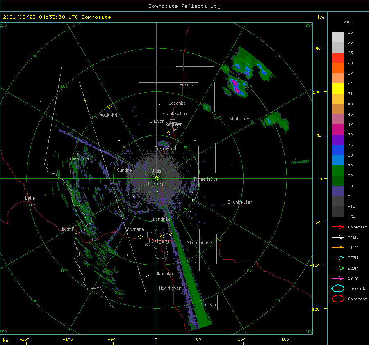
Task: Click the Lake Louise label
Action: [32, 201]
